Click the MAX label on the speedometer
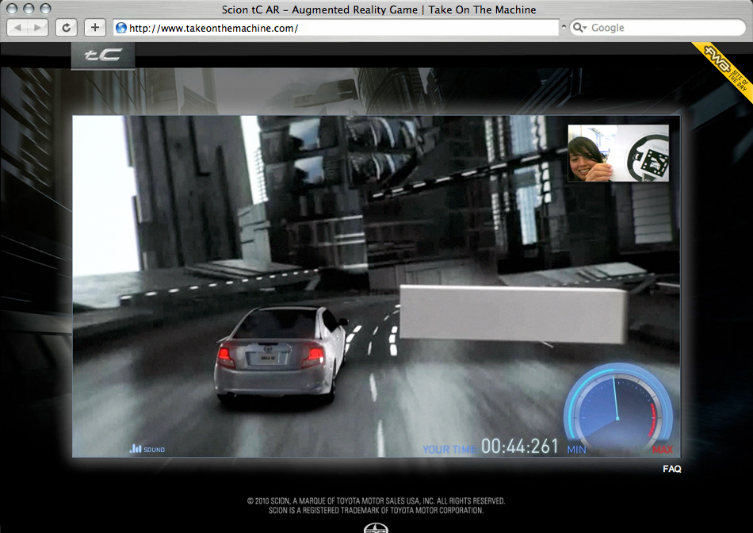 click(662, 450)
